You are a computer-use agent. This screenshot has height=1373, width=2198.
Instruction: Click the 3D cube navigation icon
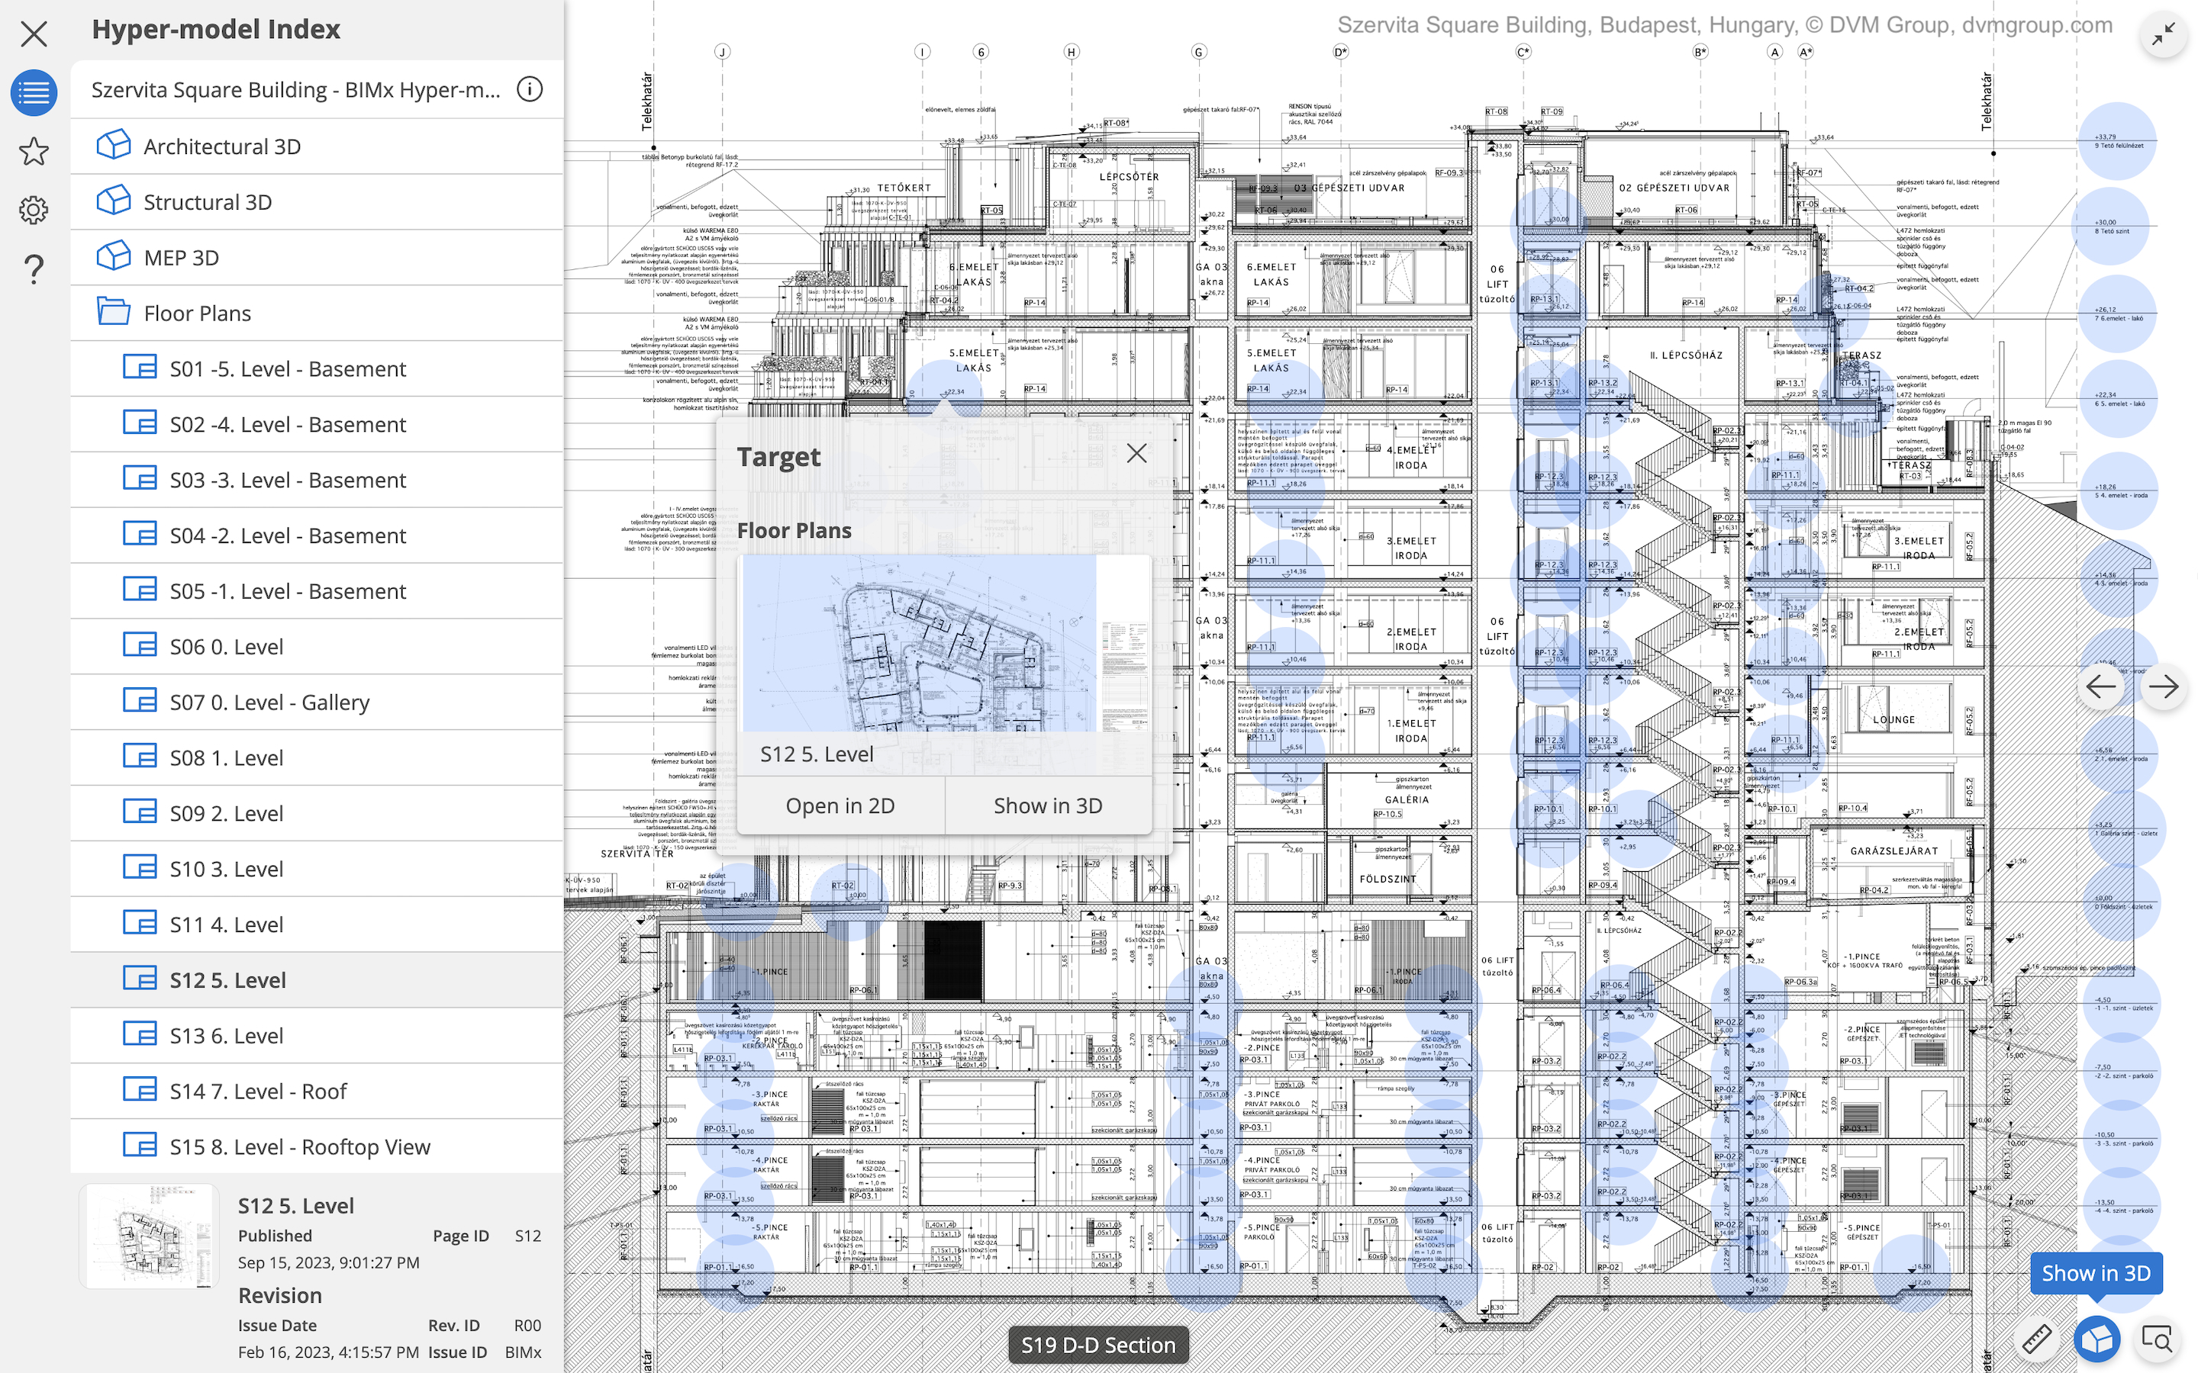(2096, 1339)
